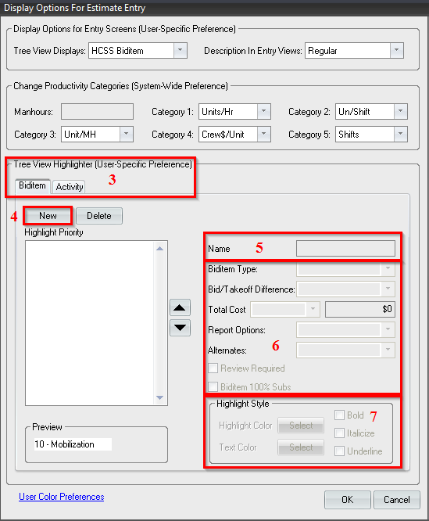Click Select for Text Color

click(301, 447)
